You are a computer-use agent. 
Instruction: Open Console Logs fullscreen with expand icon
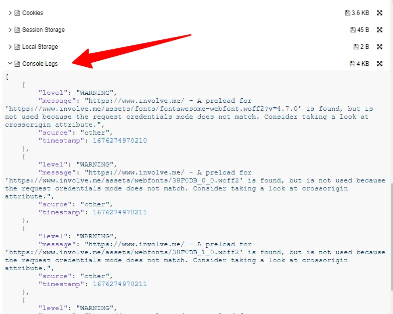coord(380,64)
